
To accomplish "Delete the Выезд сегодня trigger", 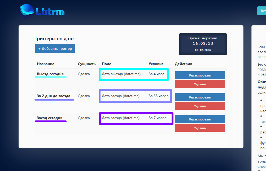I will tap(200, 84).
